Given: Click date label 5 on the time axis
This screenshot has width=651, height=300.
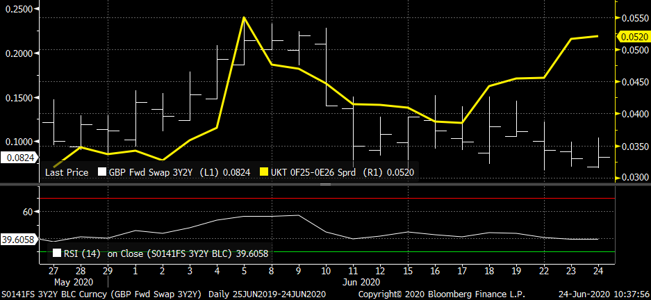Looking at the screenshot, I should pos(244,271).
